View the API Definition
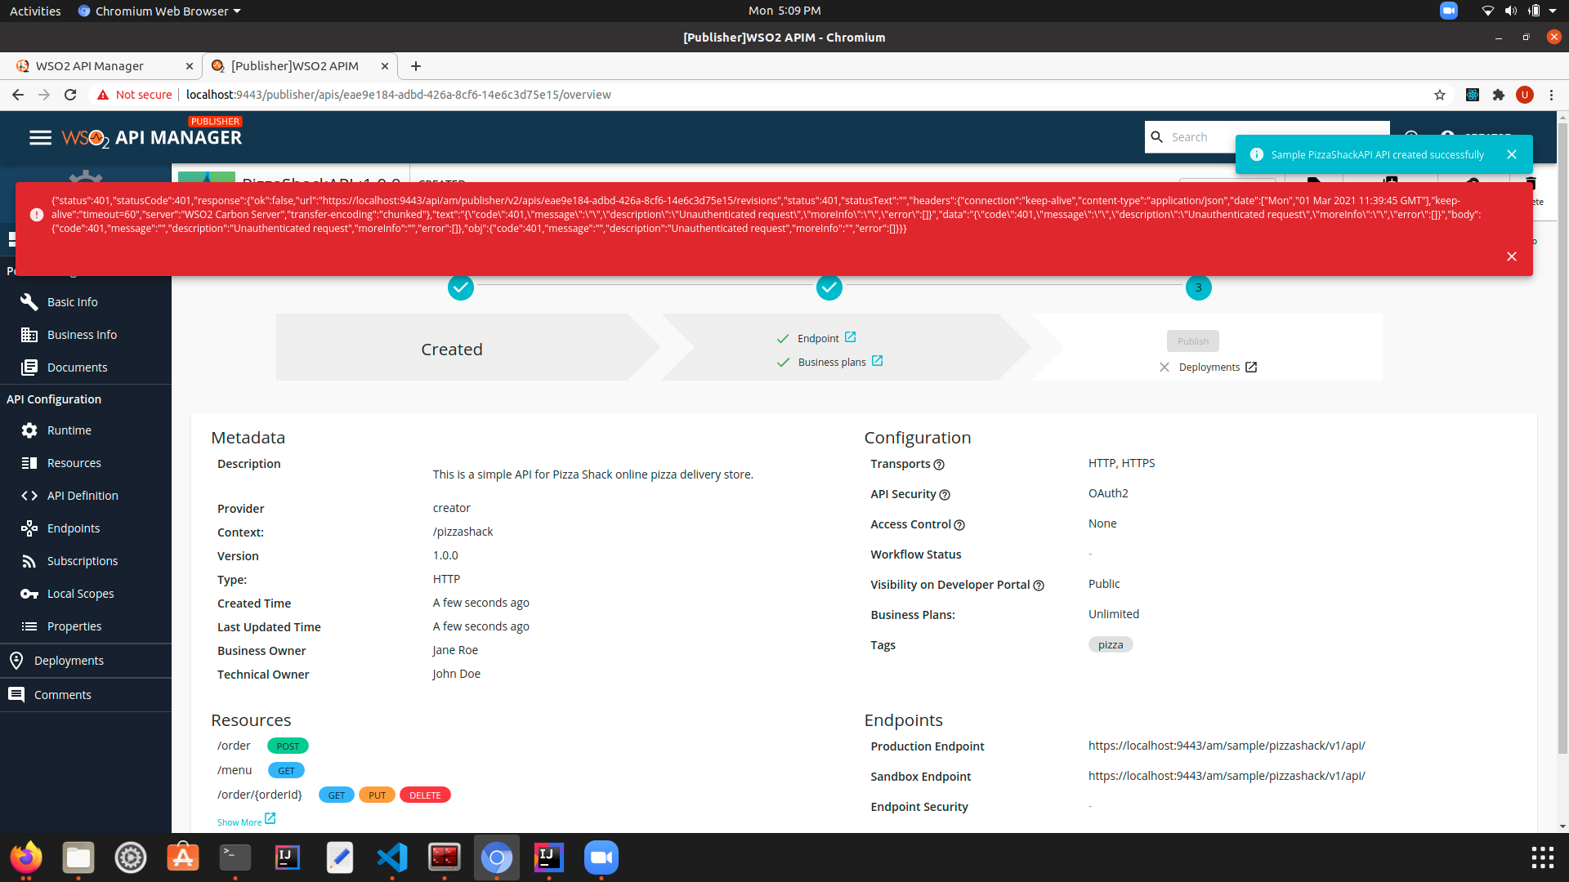This screenshot has width=1569, height=882. (x=82, y=495)
